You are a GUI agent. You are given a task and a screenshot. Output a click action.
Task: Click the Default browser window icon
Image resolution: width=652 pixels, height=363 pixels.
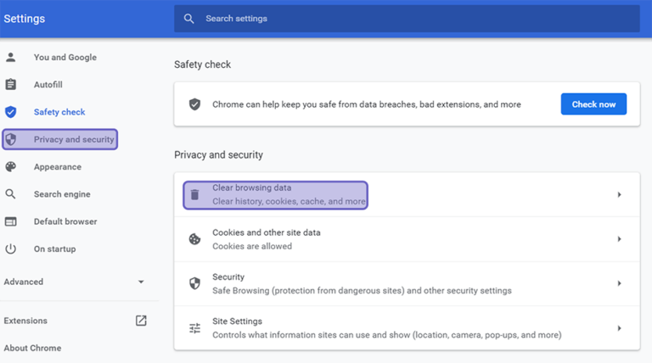11,221
